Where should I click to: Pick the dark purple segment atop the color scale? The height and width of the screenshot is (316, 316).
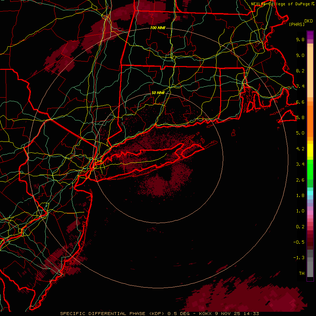[x=310, y=35]
